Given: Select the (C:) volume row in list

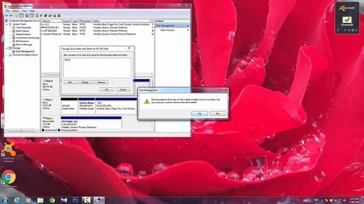Looking at the screenshot, I should [x=97, y=24].
